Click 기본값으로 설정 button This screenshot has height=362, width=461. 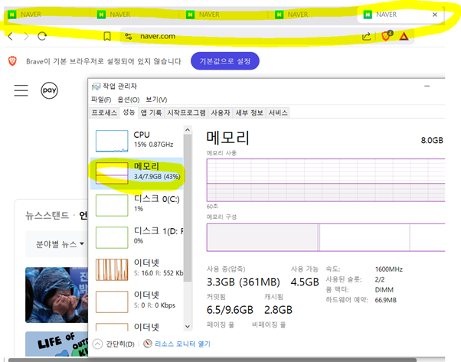point(225,61)
